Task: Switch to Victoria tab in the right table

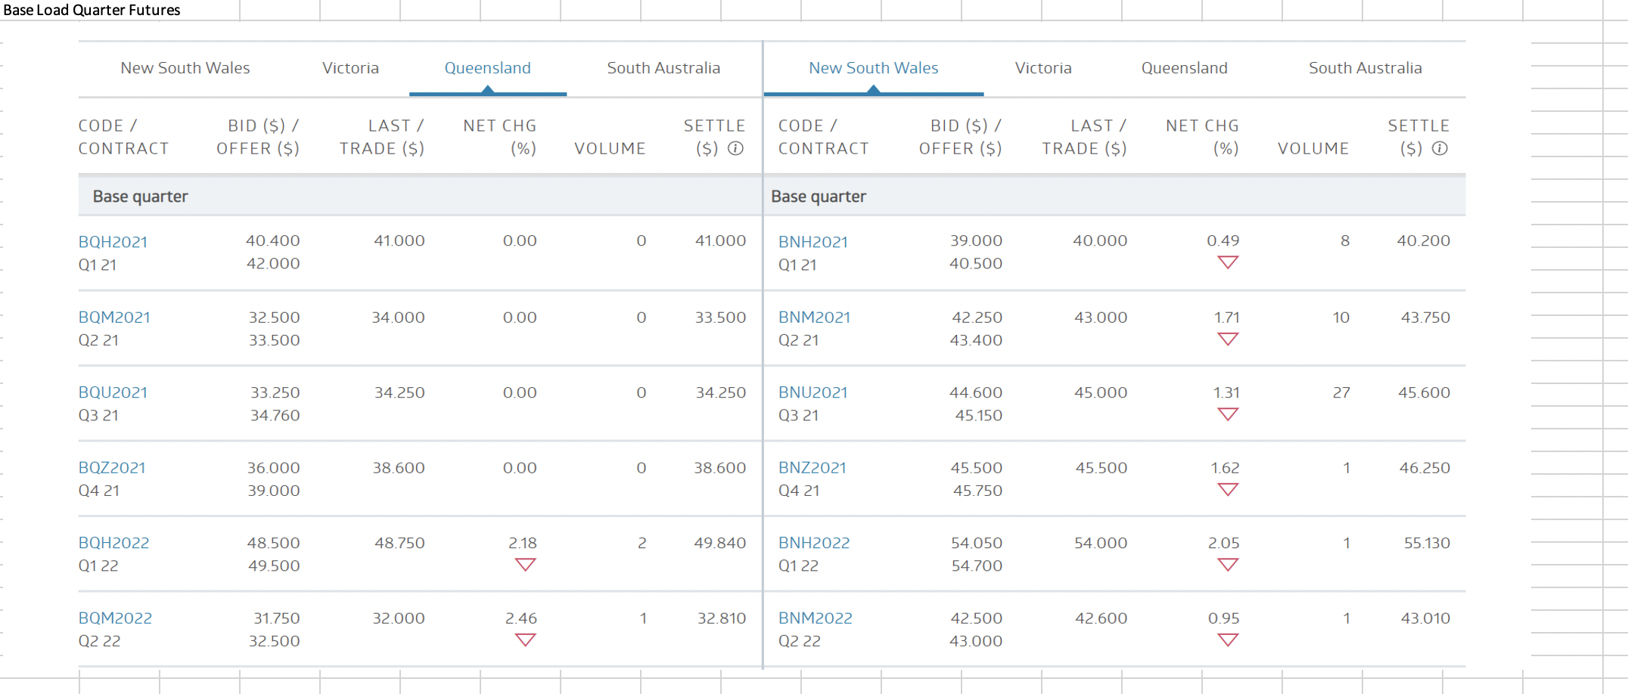Action: tap(1043, 68)
